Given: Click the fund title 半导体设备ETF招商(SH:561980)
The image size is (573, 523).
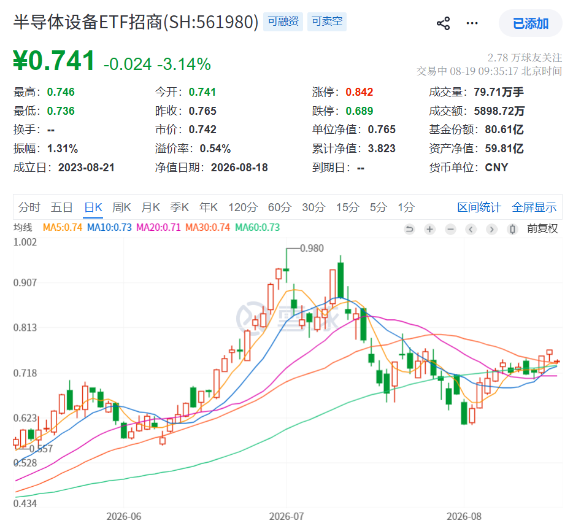Looking at the screenshot, I should tap(136, 22).
